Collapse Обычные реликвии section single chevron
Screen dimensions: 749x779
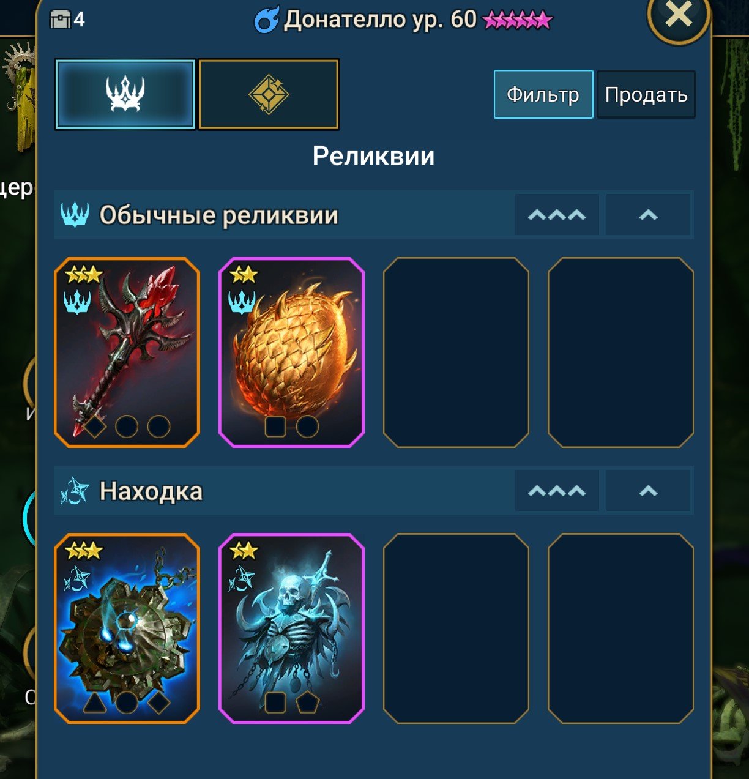click(649, 215)
